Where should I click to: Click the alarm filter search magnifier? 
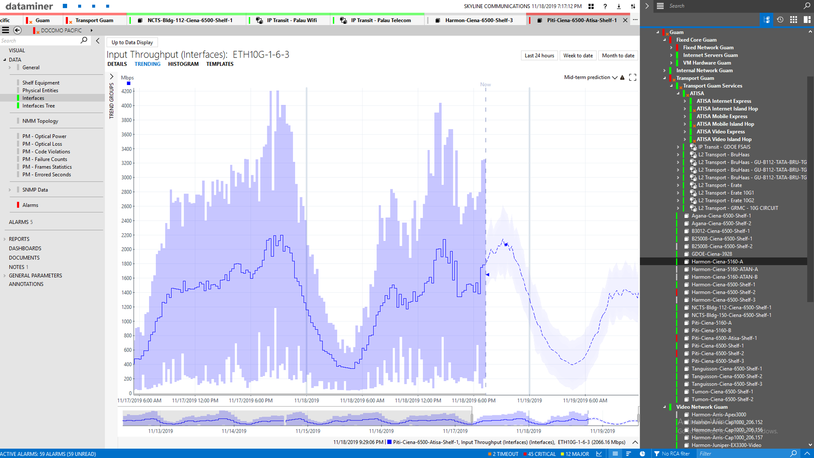pyautogui.click(x=794, y=454)
